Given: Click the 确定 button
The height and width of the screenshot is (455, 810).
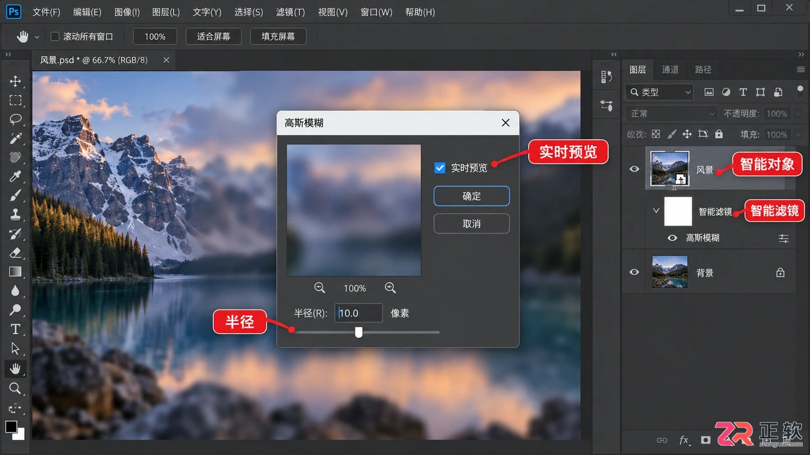Looking at the screenshot, I should pos(471,196).
